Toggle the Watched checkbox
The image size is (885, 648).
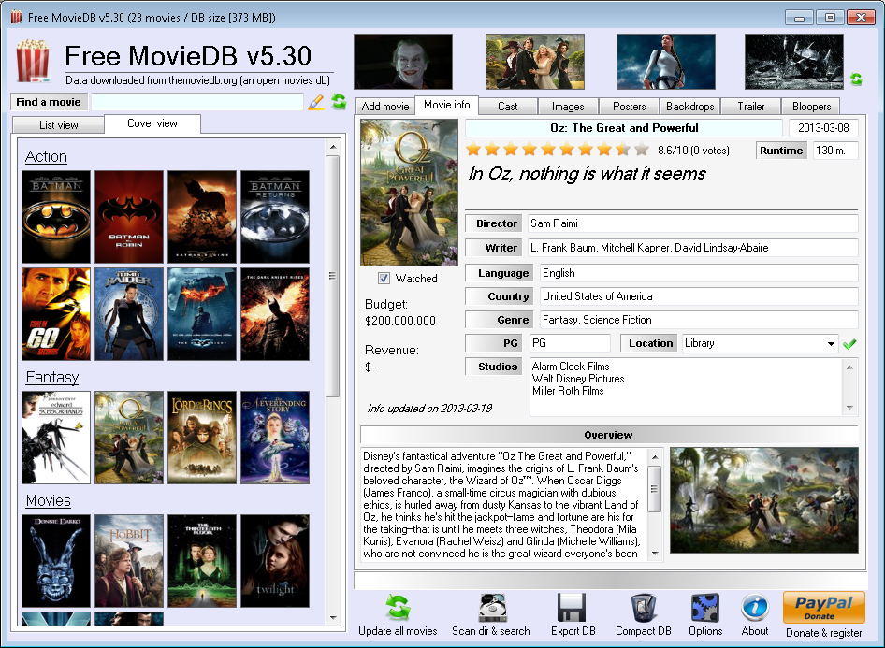384,278
